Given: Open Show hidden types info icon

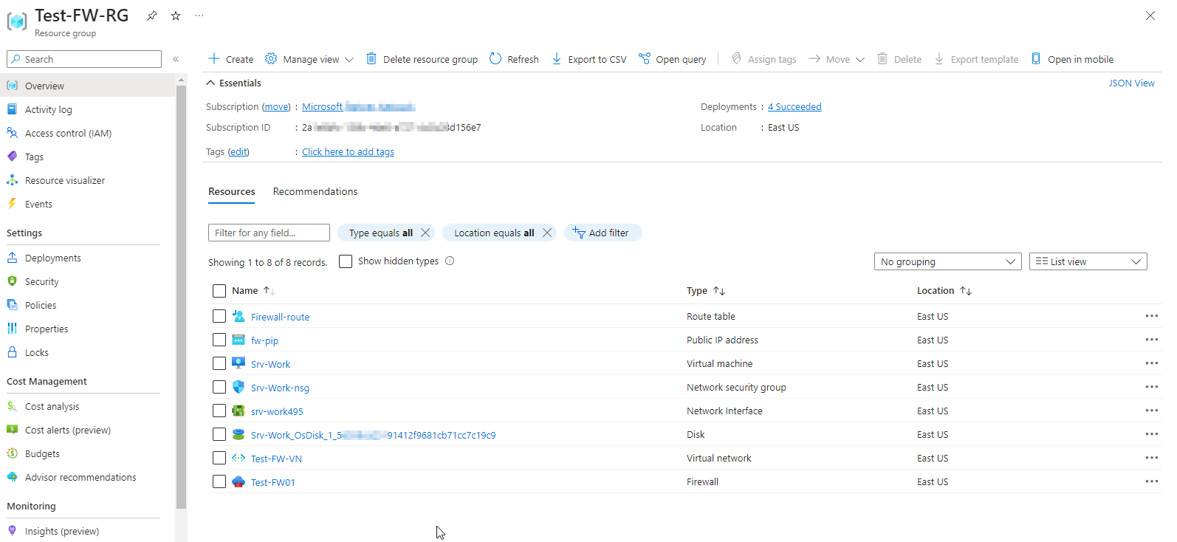Looking at the screenshot, I should 450,261.
